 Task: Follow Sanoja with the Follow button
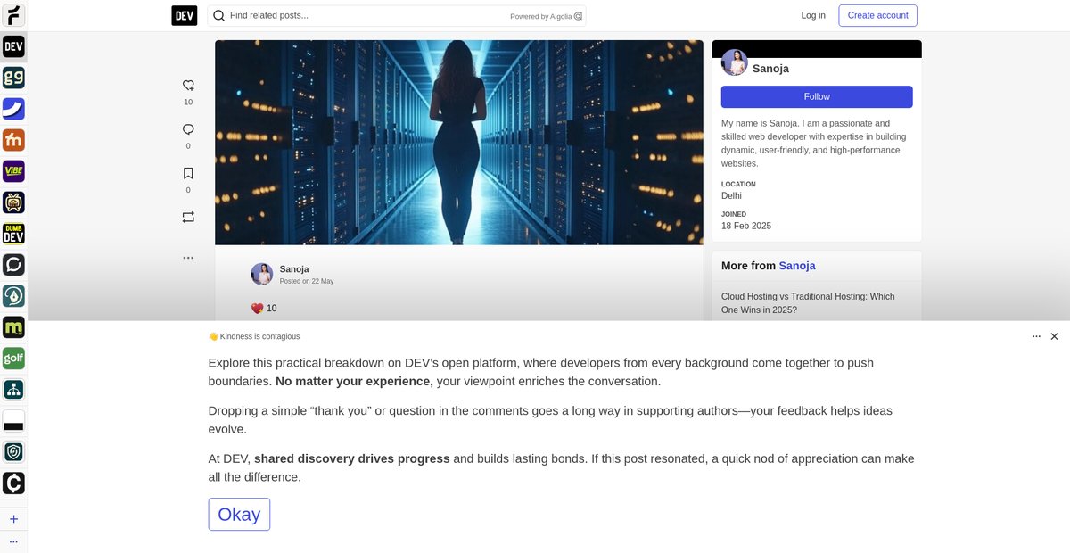point(817,96)
